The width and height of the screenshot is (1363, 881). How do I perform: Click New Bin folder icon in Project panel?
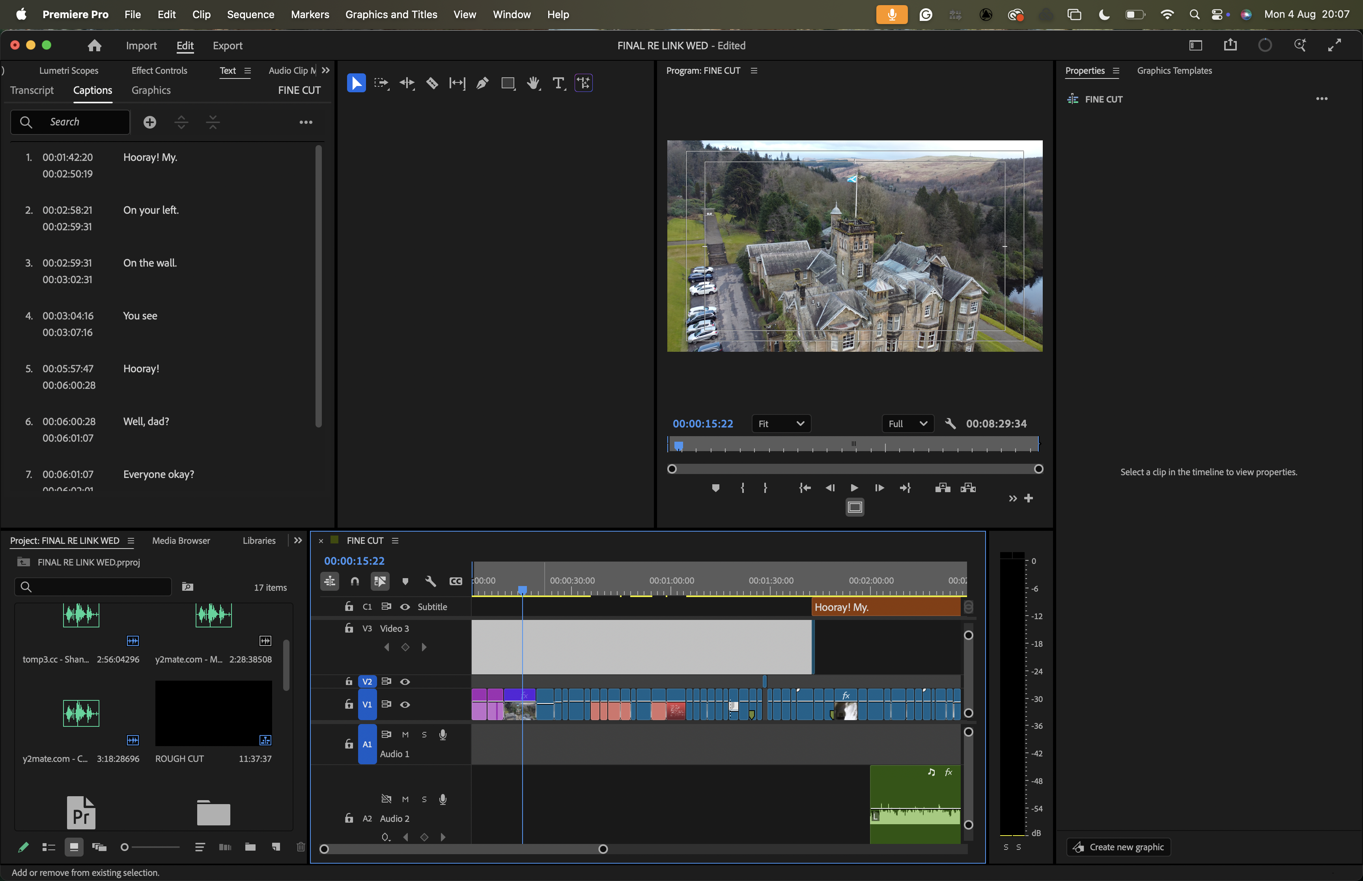click(250, 847)
